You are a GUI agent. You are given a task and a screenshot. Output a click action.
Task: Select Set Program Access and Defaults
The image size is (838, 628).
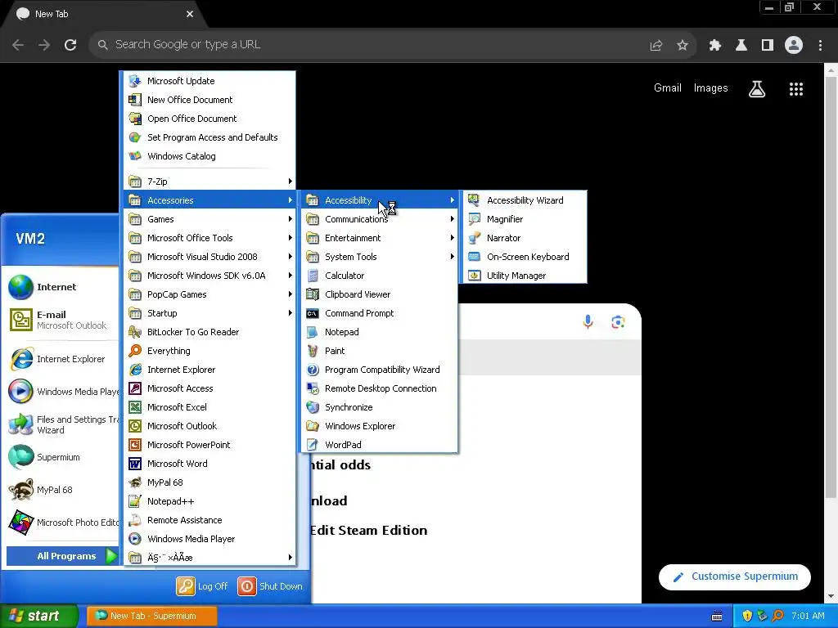tap(209, 137)
